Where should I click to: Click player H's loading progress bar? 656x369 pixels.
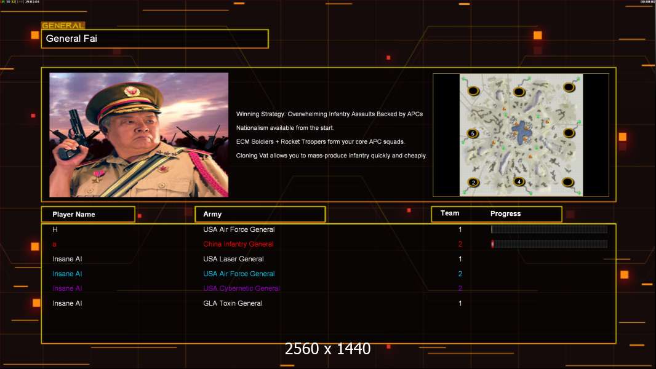coord(550,229)
